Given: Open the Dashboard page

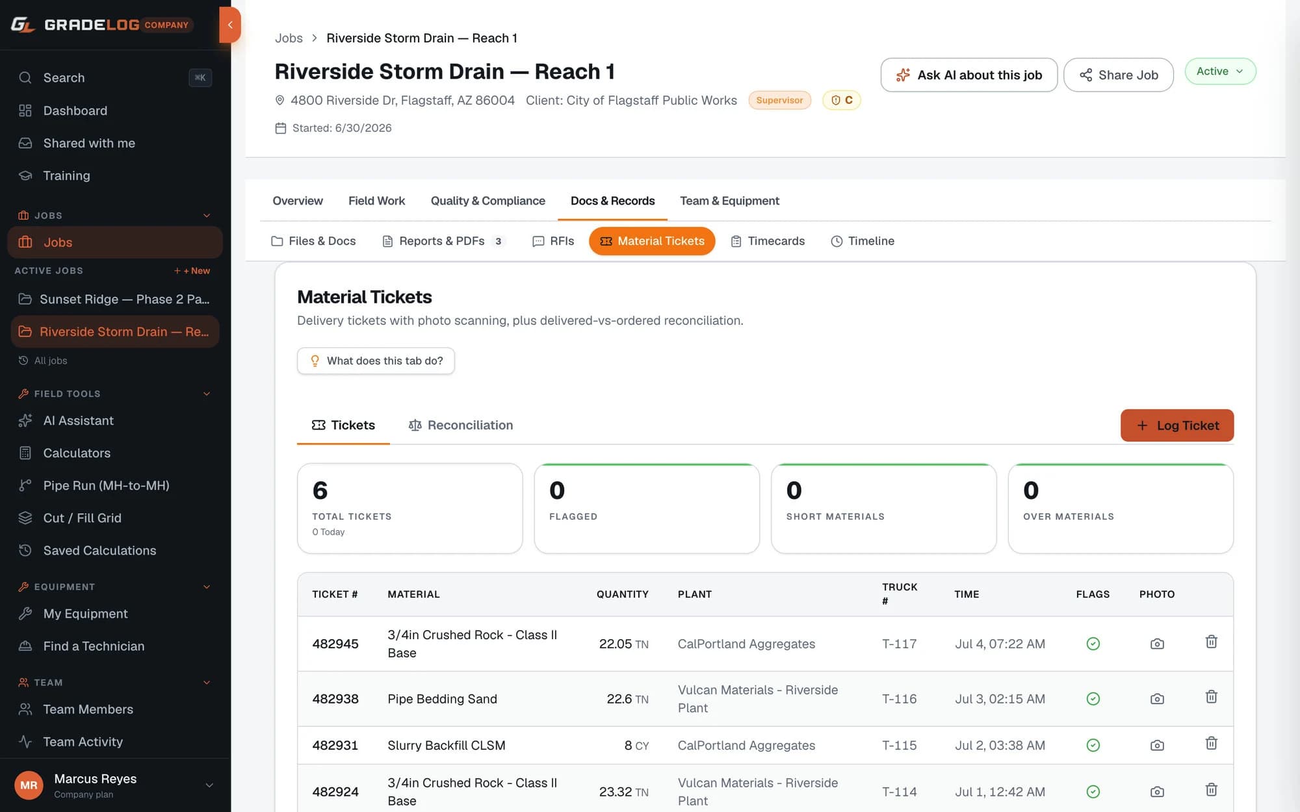Looking at the screenshot, I should [115, 110].
